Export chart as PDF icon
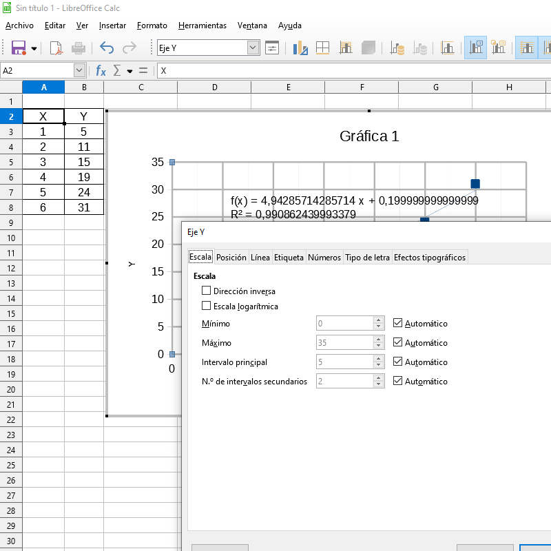 56,48
